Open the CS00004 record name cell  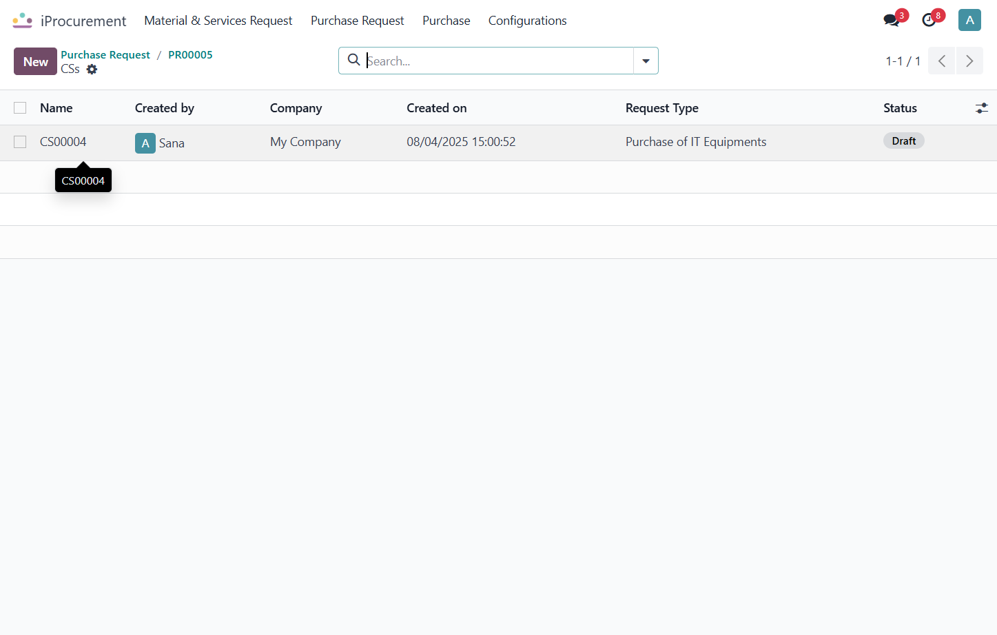[x=63, y=142]
